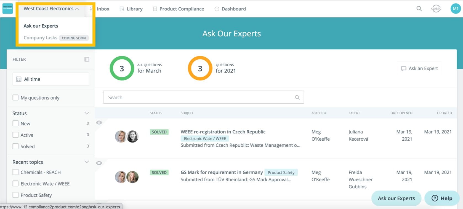Click the Ask an Expert button
This screenshot has height=209, width=463.
point(419,68)
